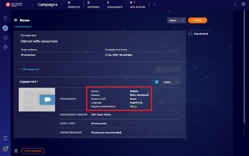
Task: Expand the collapsed panel chevron above Action
Action: tap(168, 11)
